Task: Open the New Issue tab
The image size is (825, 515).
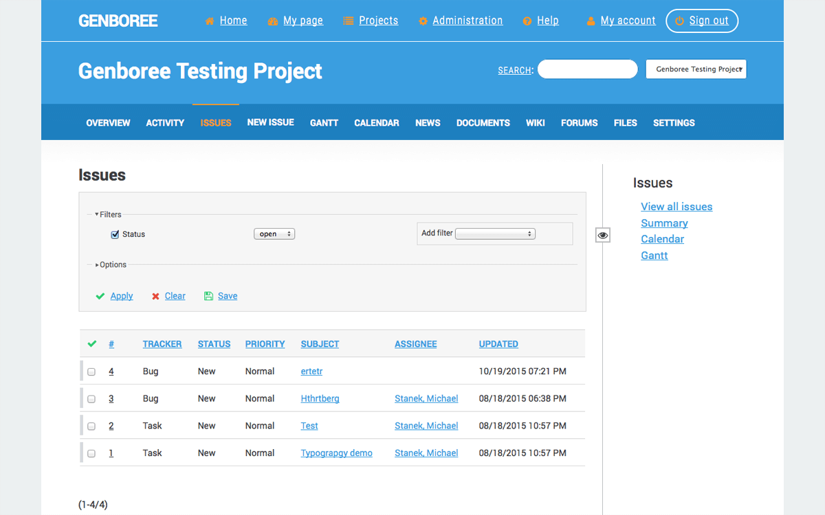Action: [x=271, y=122]
